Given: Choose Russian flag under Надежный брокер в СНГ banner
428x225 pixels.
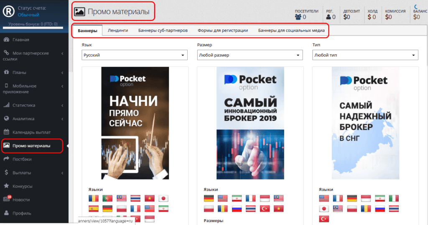Looking at the screenshot, I should coord(380,209).
